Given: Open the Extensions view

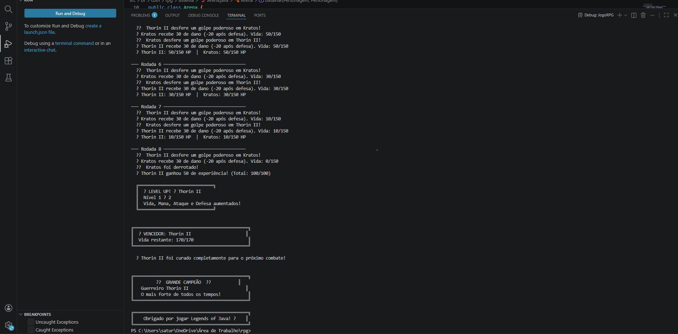Looking at the screenshot, I should coord(8,61).
